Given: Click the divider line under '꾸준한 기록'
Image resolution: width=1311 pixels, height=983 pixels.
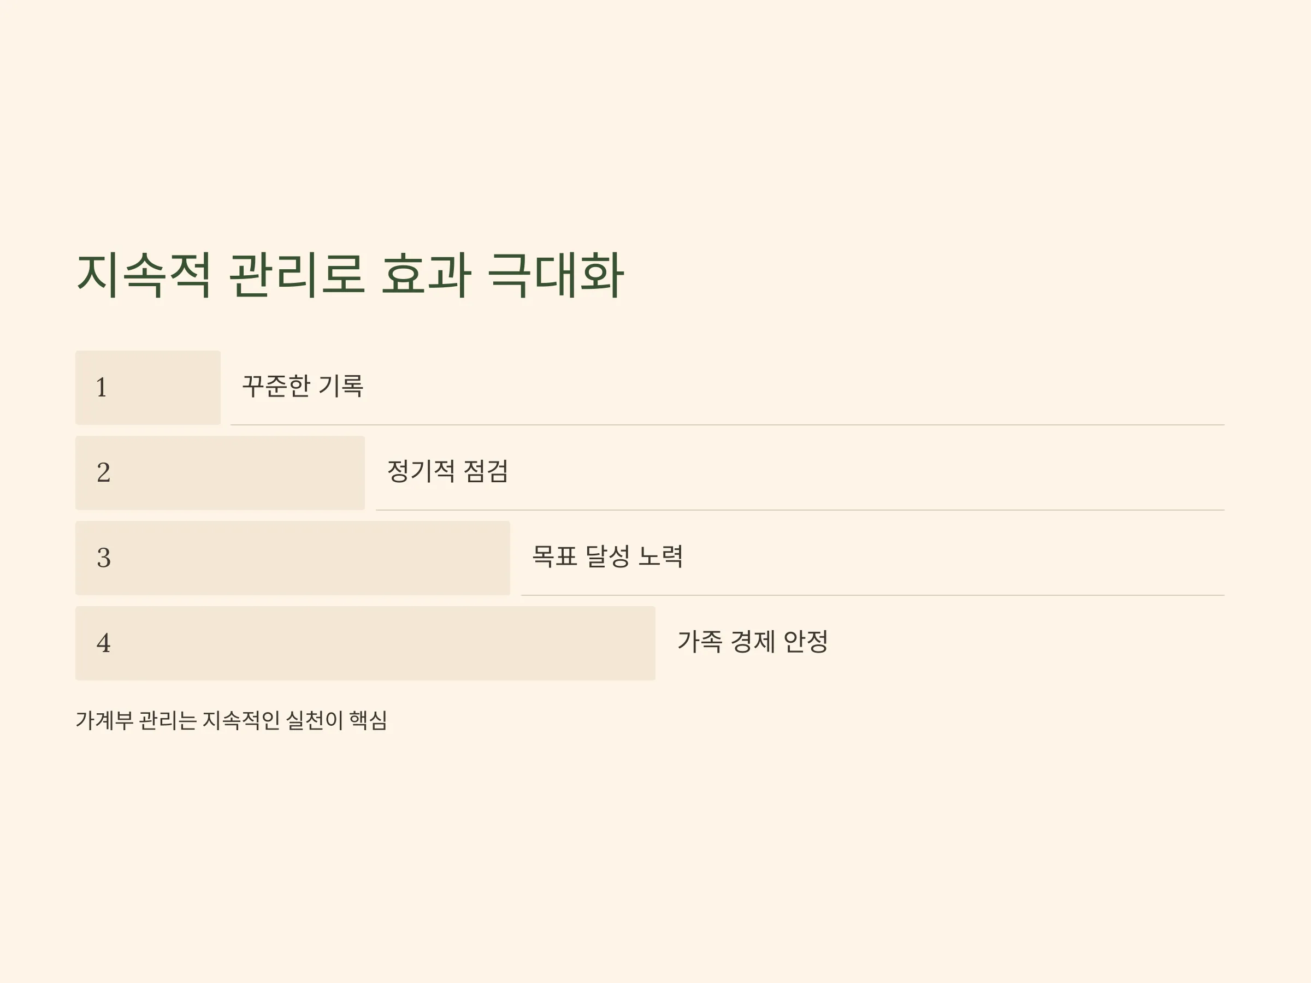Looking at the screenshot, I should [727, 425].
